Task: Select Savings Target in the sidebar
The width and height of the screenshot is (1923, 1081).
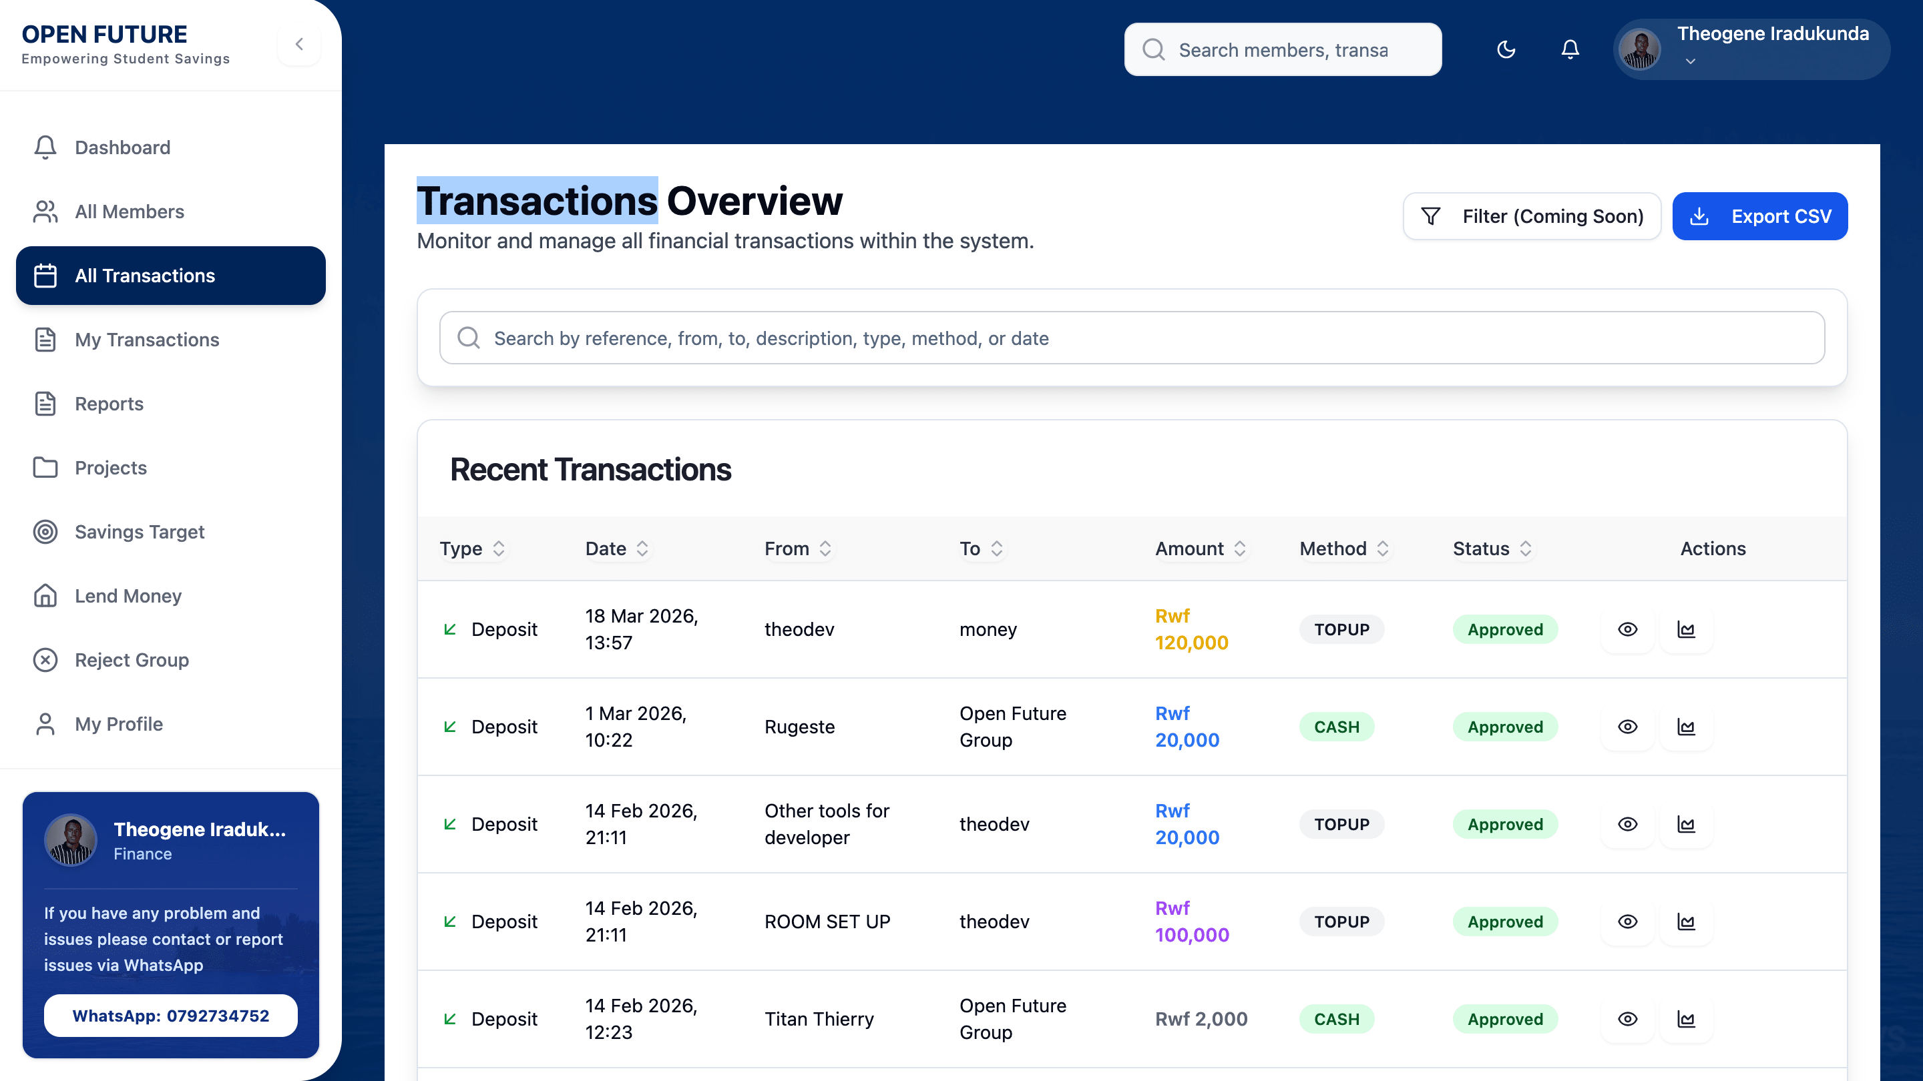Action: 139,532
